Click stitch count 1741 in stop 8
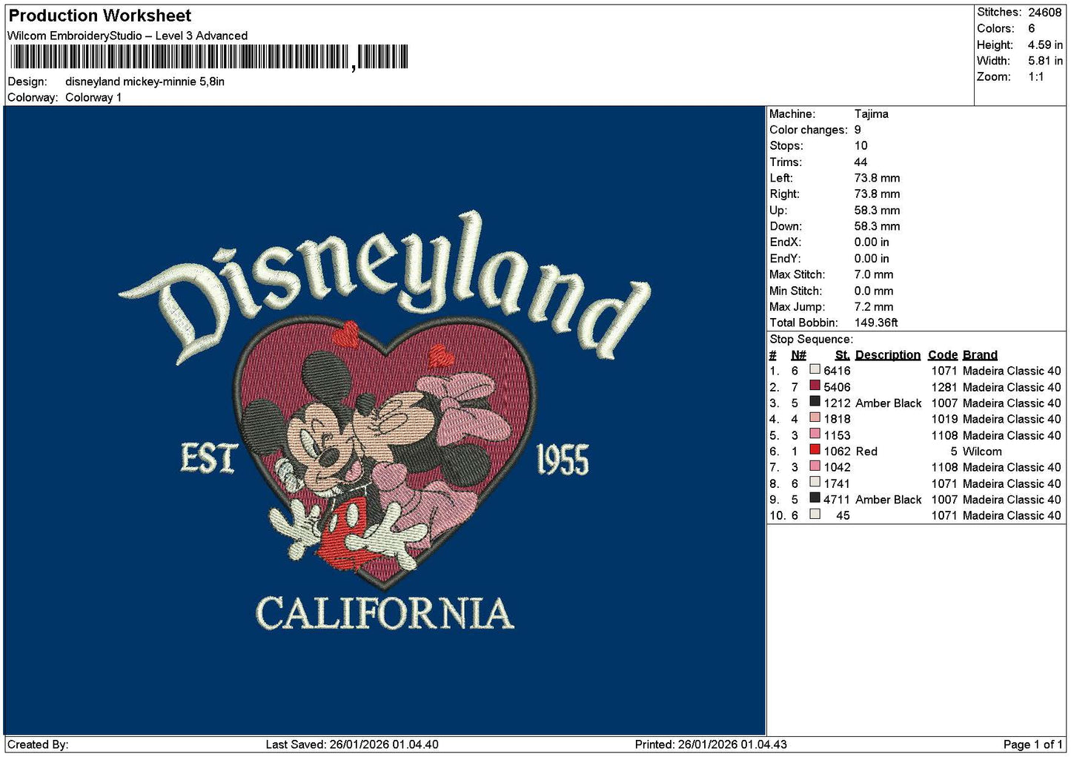 tap(837, 483)
